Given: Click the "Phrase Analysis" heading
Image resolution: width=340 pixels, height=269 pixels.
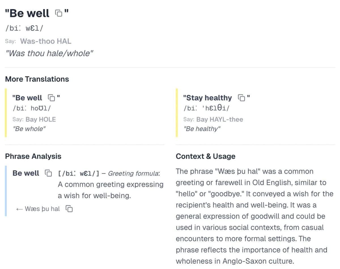Looking at the screenshot, I should pos(33,156).
